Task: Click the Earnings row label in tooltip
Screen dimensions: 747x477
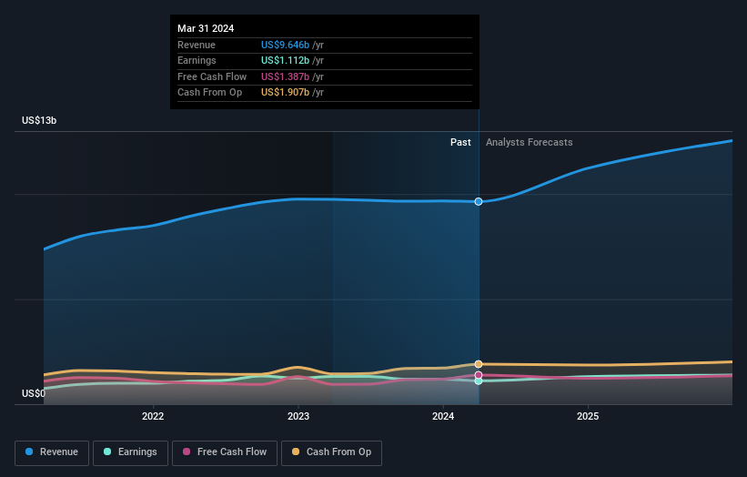Action: pyautogui.click(x=197, y=60)
